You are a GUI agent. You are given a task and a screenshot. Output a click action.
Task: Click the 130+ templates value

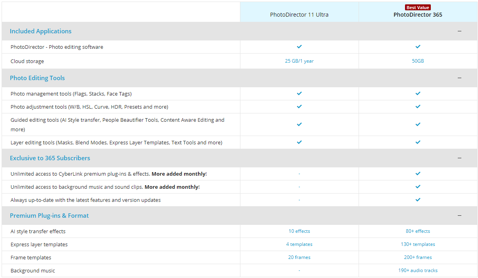(x=418, y=244)
